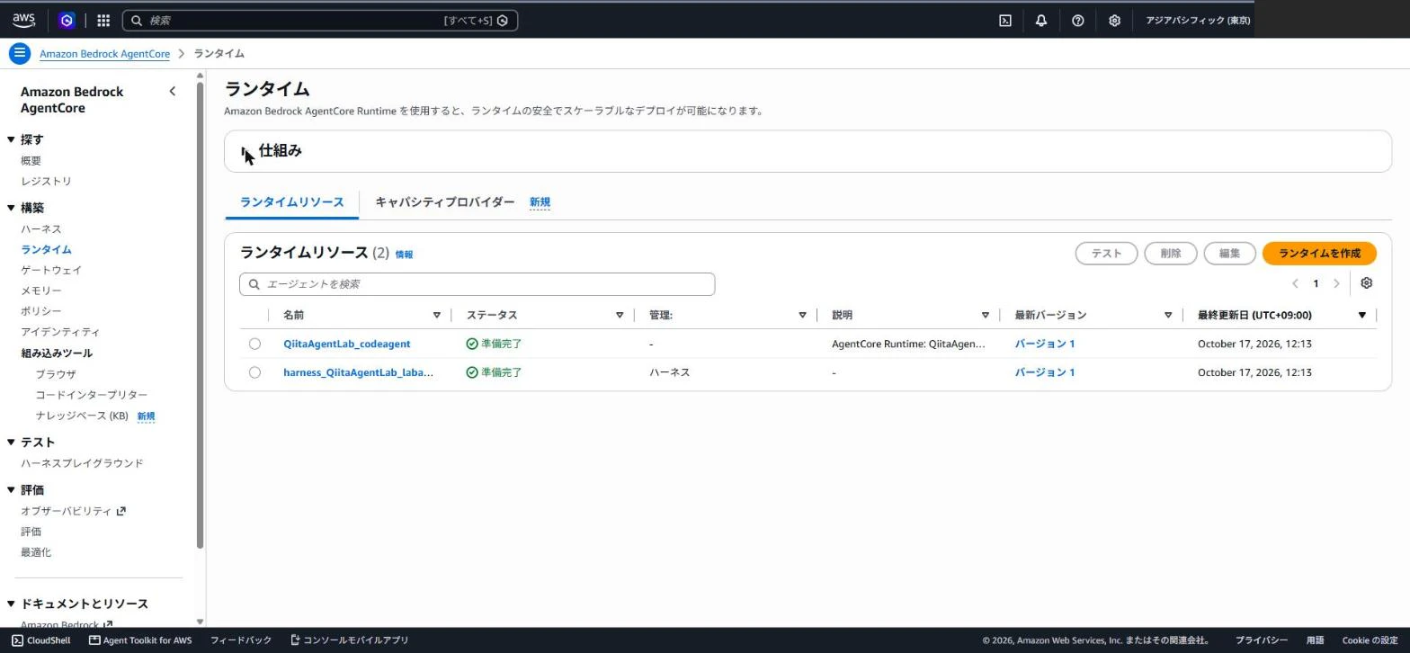Open バージョン 1 link for harness_QiitaAgentLab row
1410x653 pixels.
tap(1045, 372)
